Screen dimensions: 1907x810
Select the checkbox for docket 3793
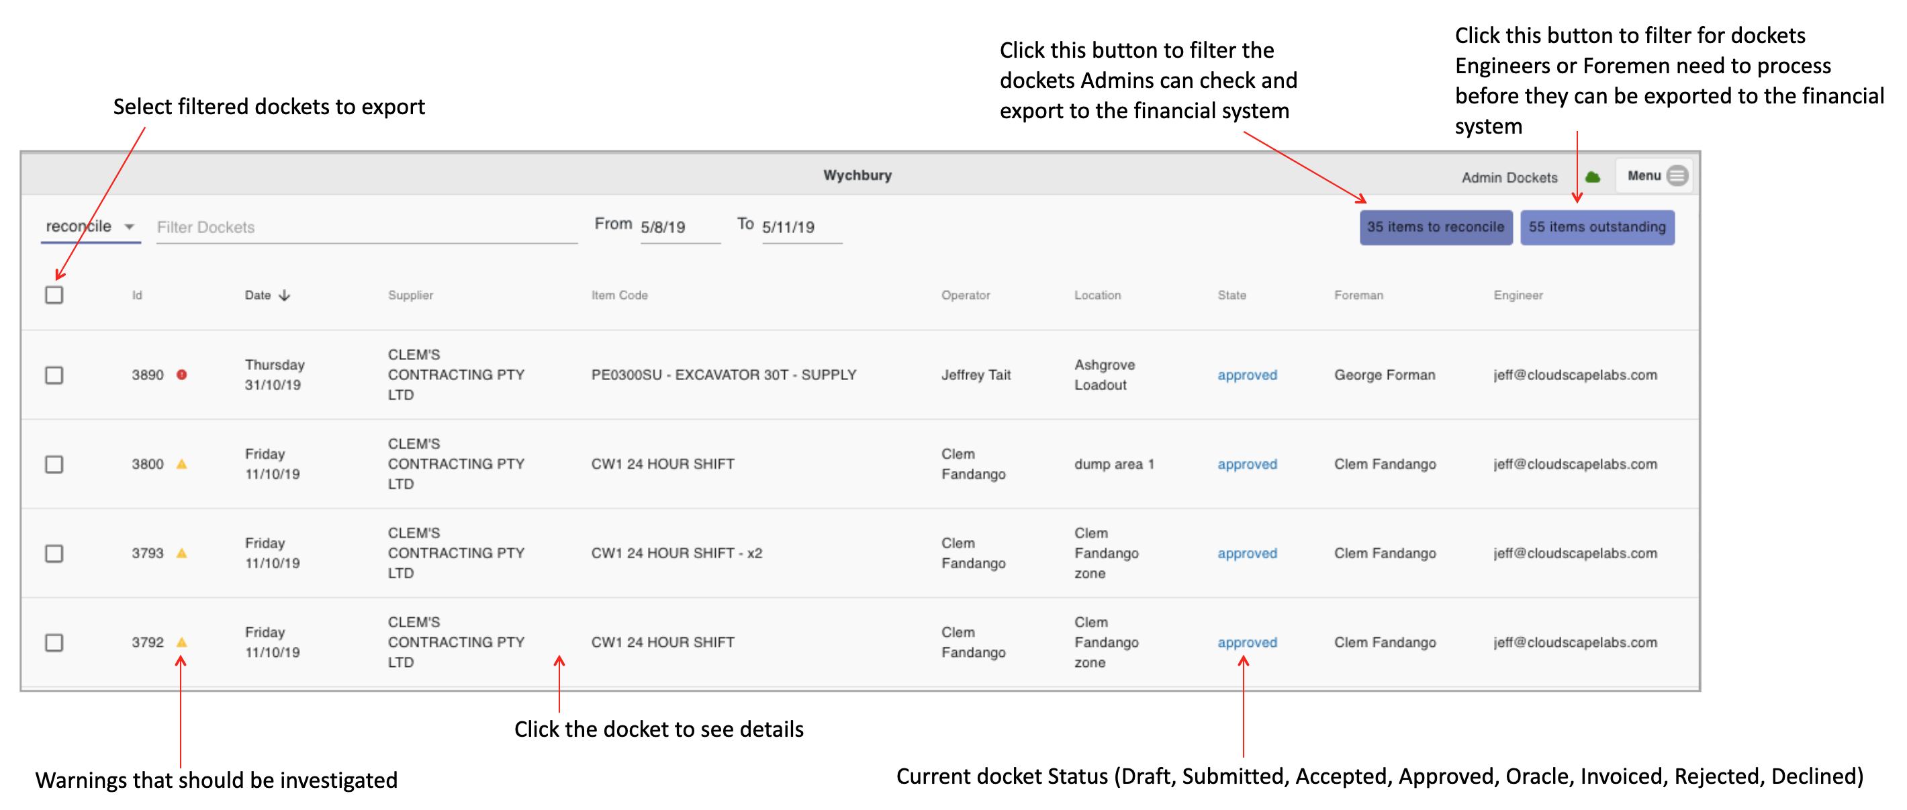point(54,553)
